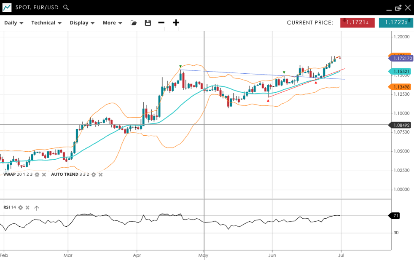
Task: Click the teal buy price 1.1722
Action: tap(395, 23)
